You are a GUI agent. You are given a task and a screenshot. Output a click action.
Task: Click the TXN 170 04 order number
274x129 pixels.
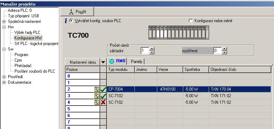(240, 89)
